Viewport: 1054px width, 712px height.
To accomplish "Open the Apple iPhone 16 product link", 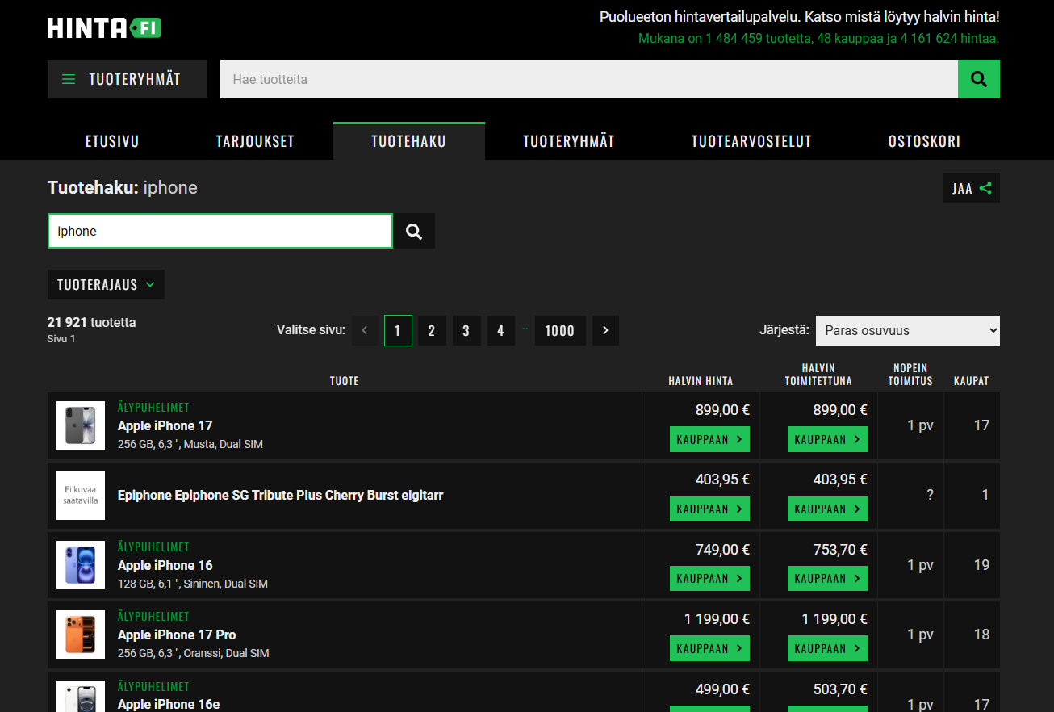I will 165,565.
